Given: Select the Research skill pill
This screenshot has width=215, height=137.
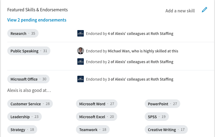Looking at the screenshot, I should tap(23, 34).
